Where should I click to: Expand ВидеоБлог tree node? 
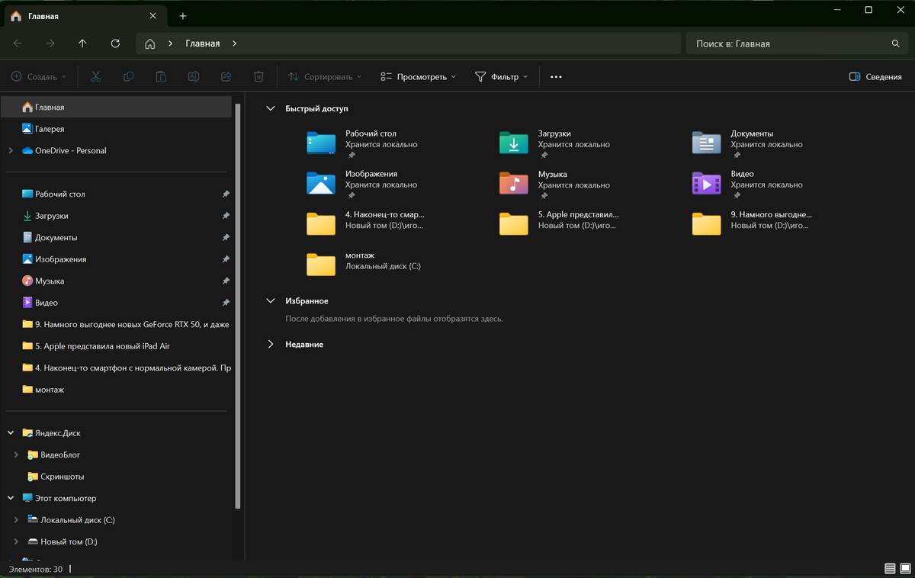17,455
